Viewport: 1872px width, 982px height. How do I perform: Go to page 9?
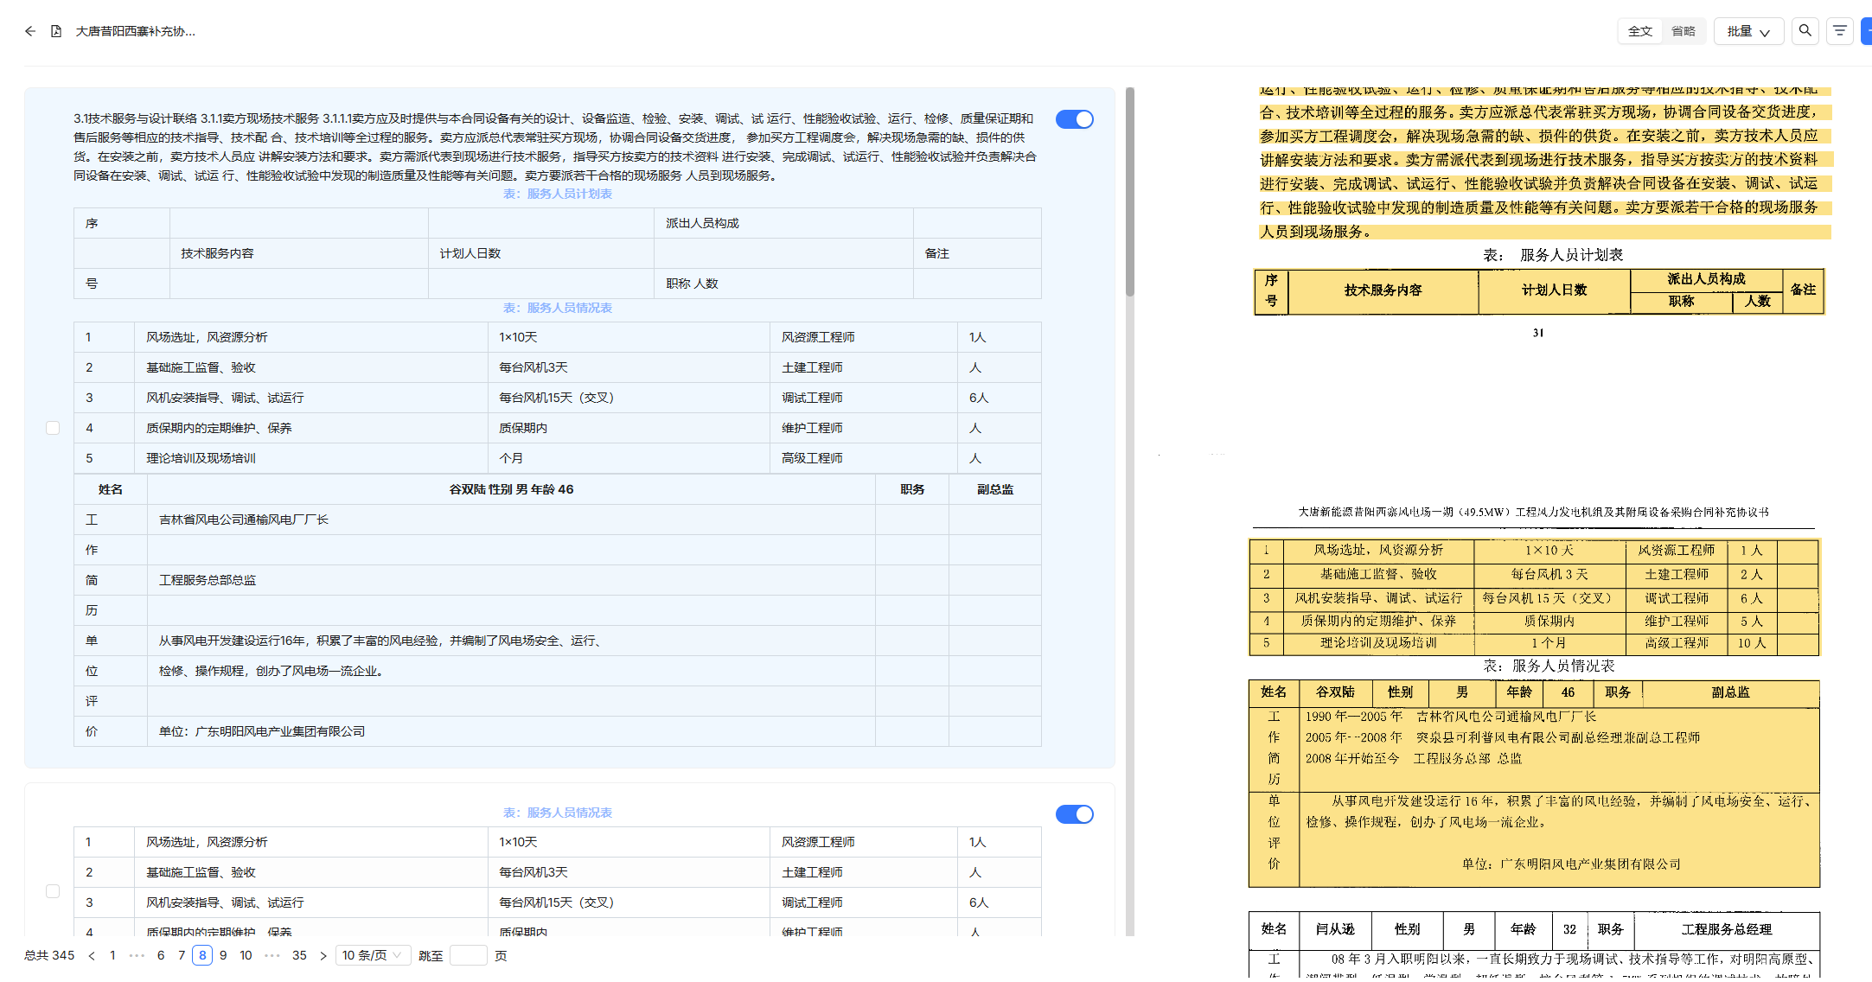223,955
